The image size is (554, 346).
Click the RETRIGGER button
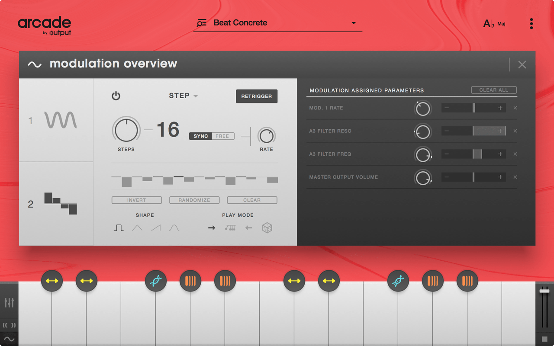(x=257, y=96)
